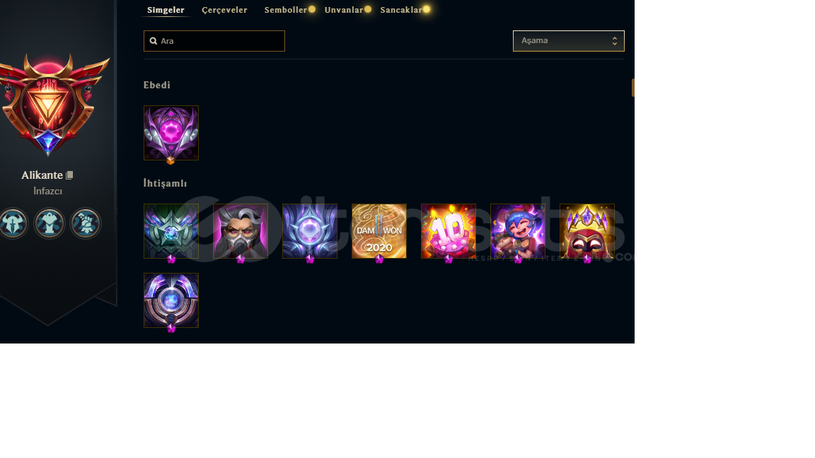Pick the green crest emblem icon
Screen dimensions: 815x458
tap(171, 231)
